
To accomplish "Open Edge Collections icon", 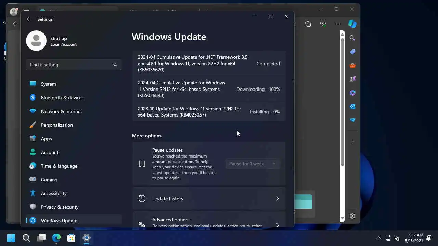I will [x=308, y=24].
